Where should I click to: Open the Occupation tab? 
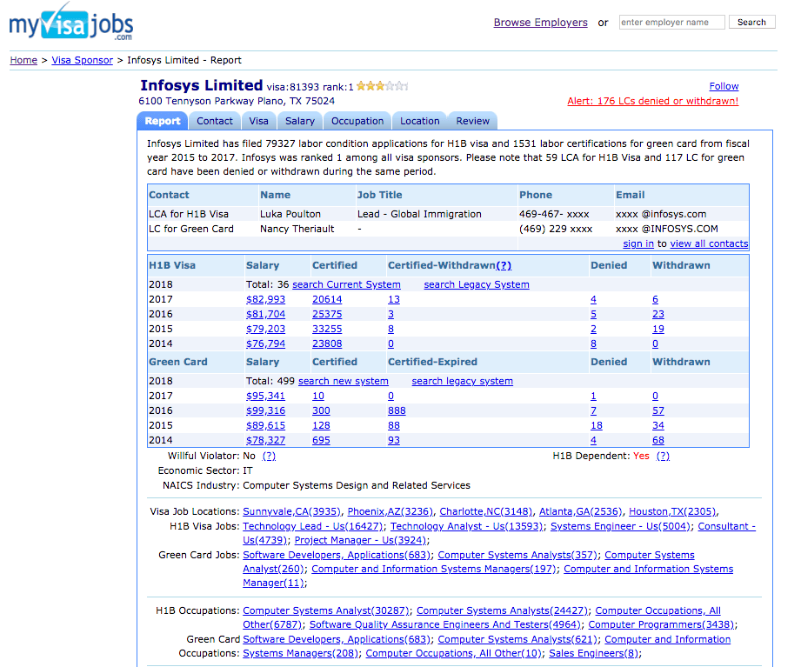[x=357, y=121]
